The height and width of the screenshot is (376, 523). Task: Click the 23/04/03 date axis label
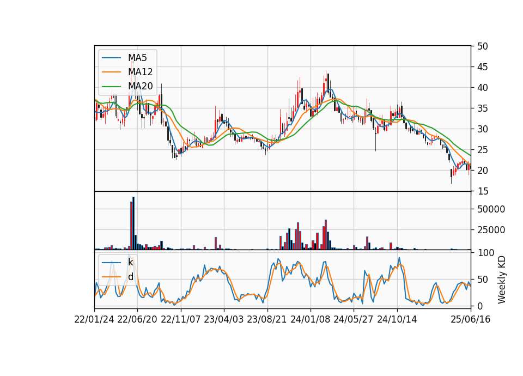click(x=224, y=319)
